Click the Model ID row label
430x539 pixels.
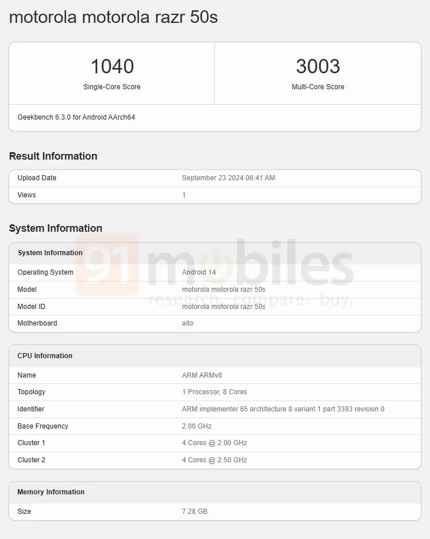tap(31, 307)
